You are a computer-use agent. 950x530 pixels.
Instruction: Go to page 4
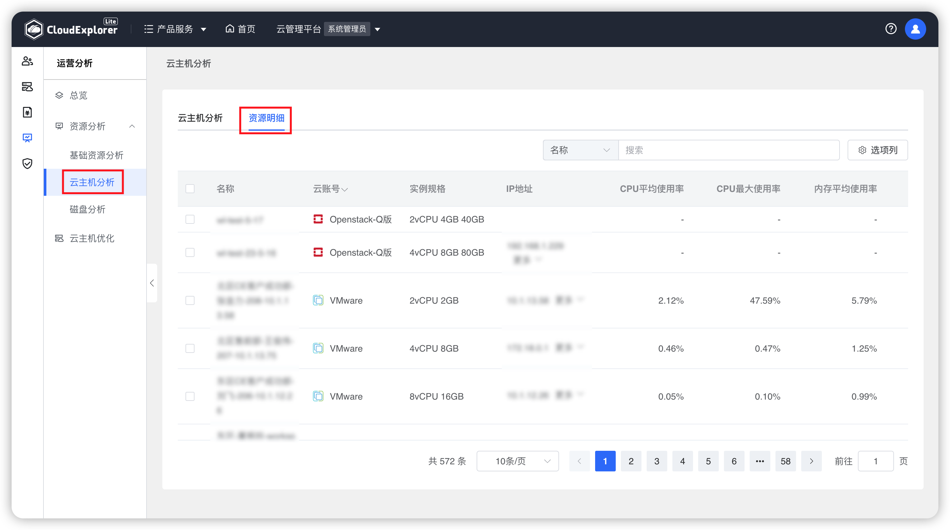tap(683, 461)
